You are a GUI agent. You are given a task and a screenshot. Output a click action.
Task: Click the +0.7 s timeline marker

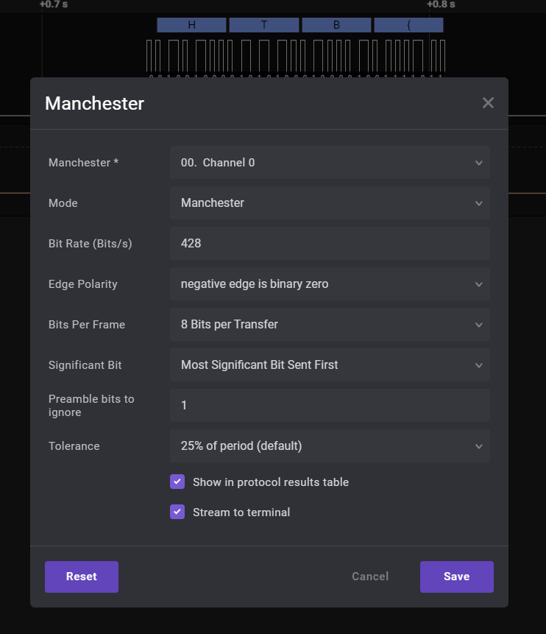pyautogui.click(x=52, y=4)
